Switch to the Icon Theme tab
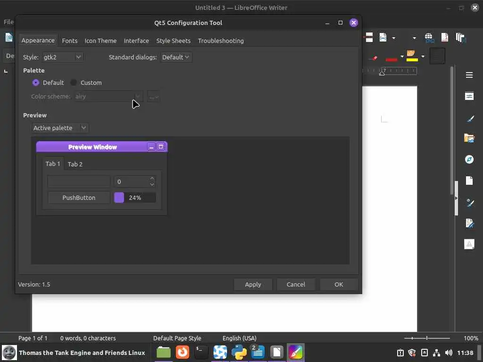 (100, 41)
